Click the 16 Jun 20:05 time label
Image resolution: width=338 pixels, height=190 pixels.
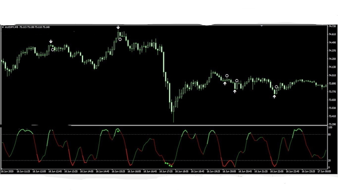pos(230,171)
